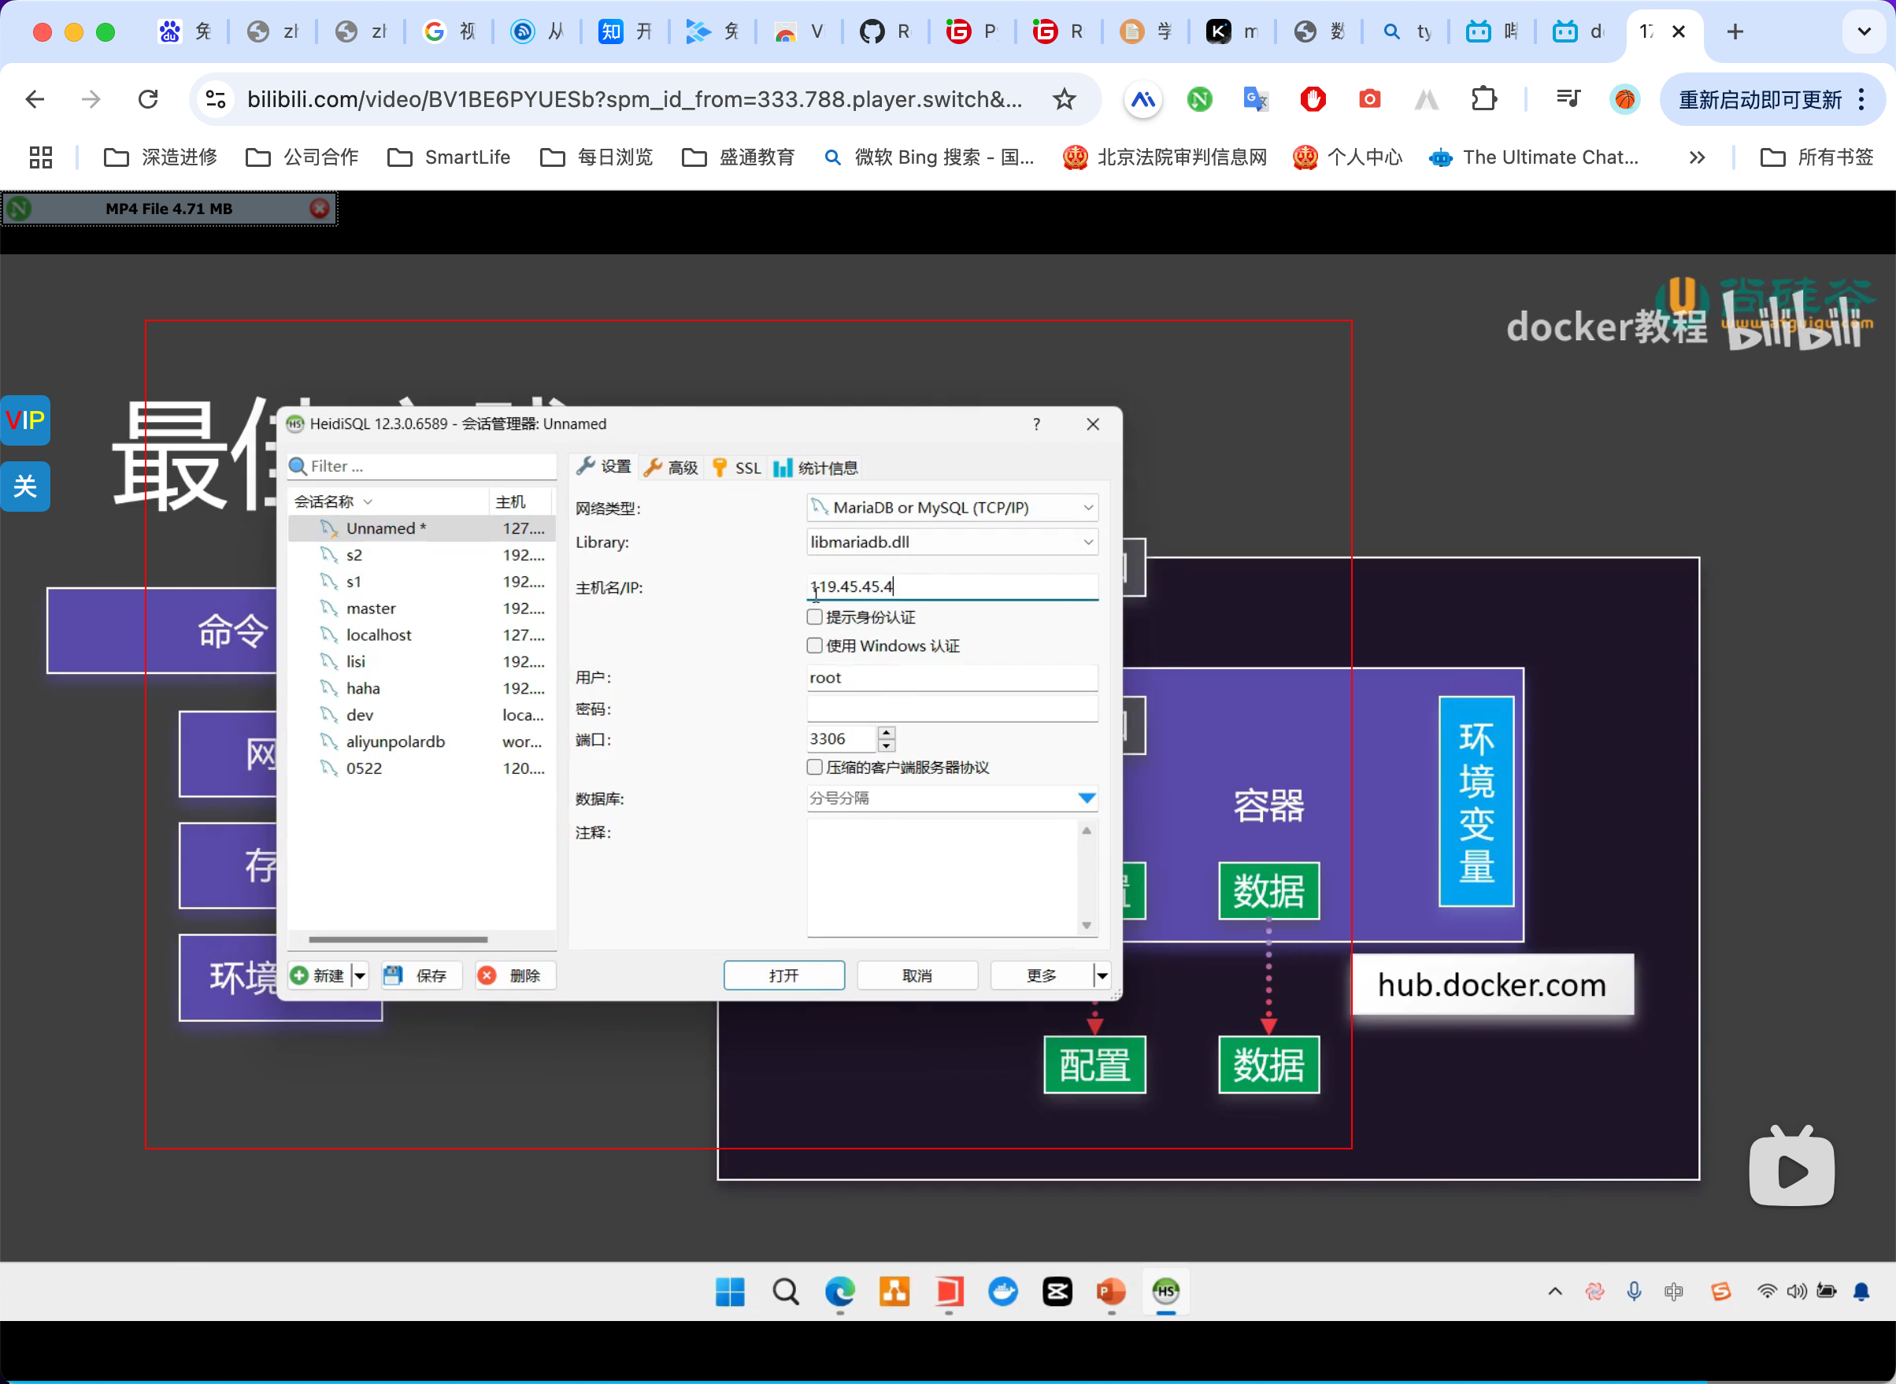Viewport: 1896px width, 1384px height.
Task: Reload the page with the refresh icon
Action: click(x=148, y=100)
